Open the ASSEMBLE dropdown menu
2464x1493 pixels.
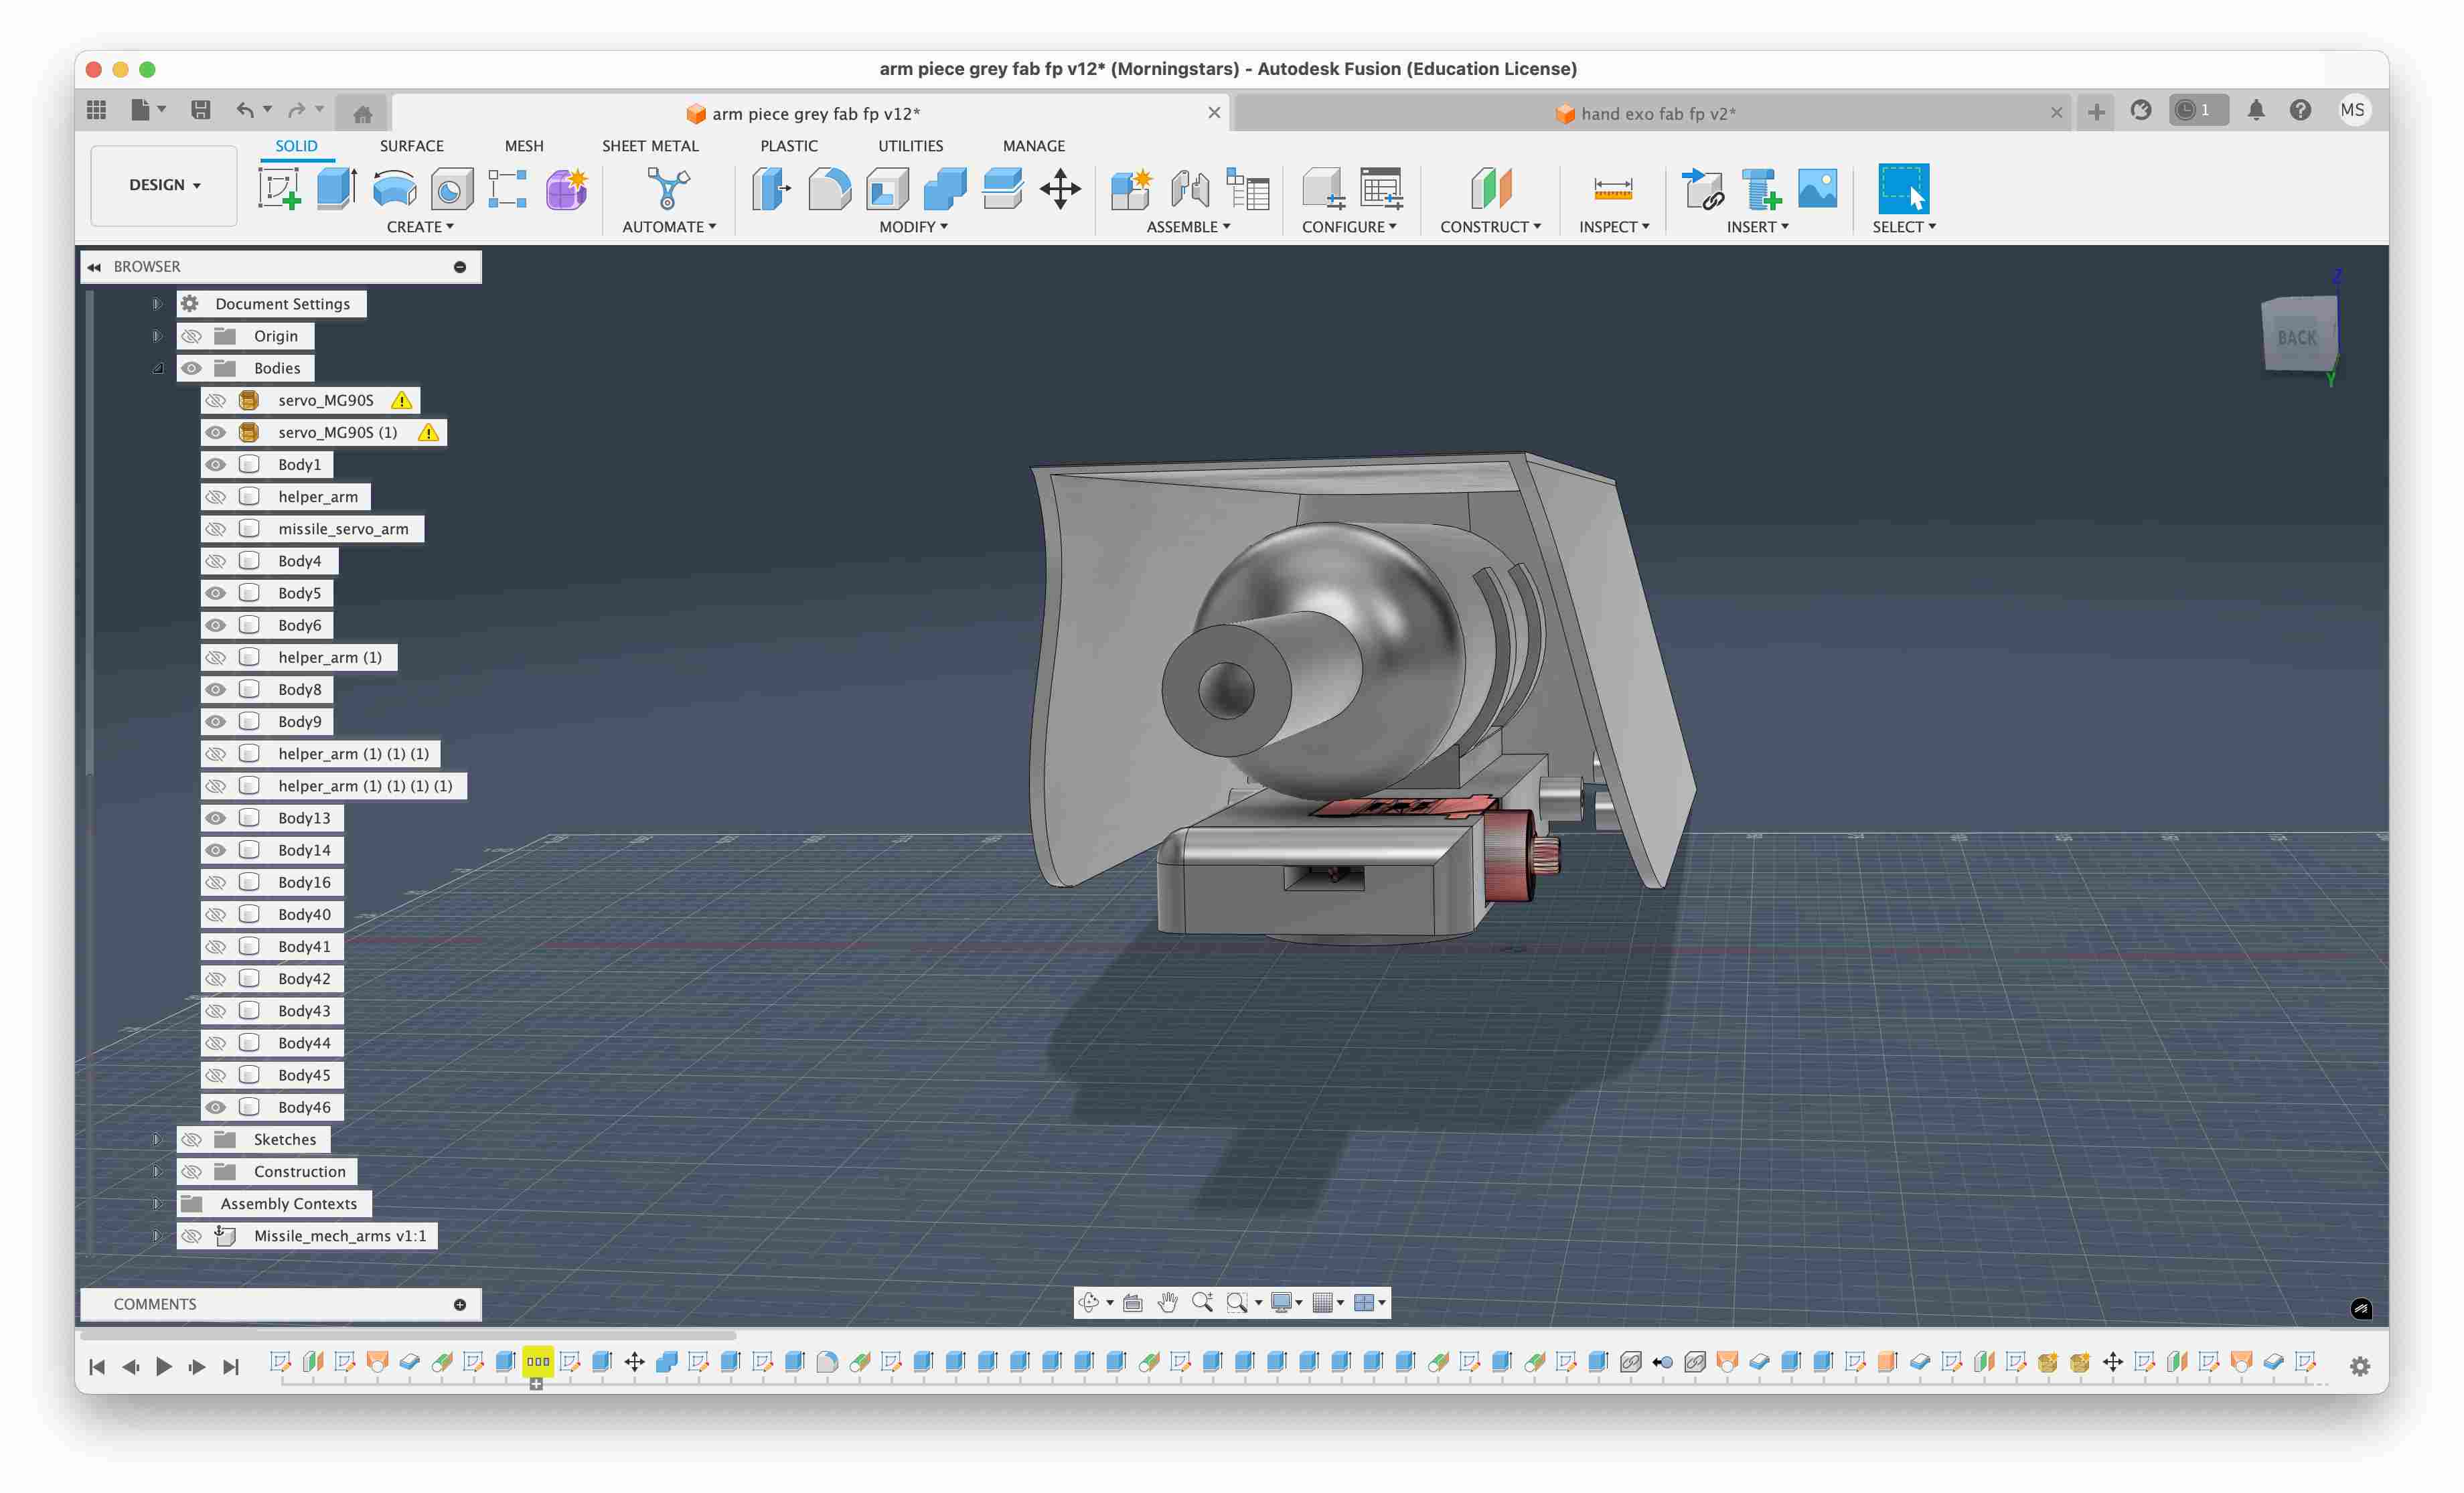1188,227
